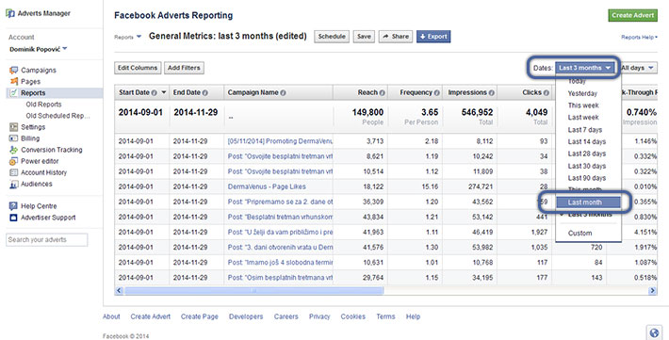Click the Adverts Manager logo icon

[x=10, y=13]
